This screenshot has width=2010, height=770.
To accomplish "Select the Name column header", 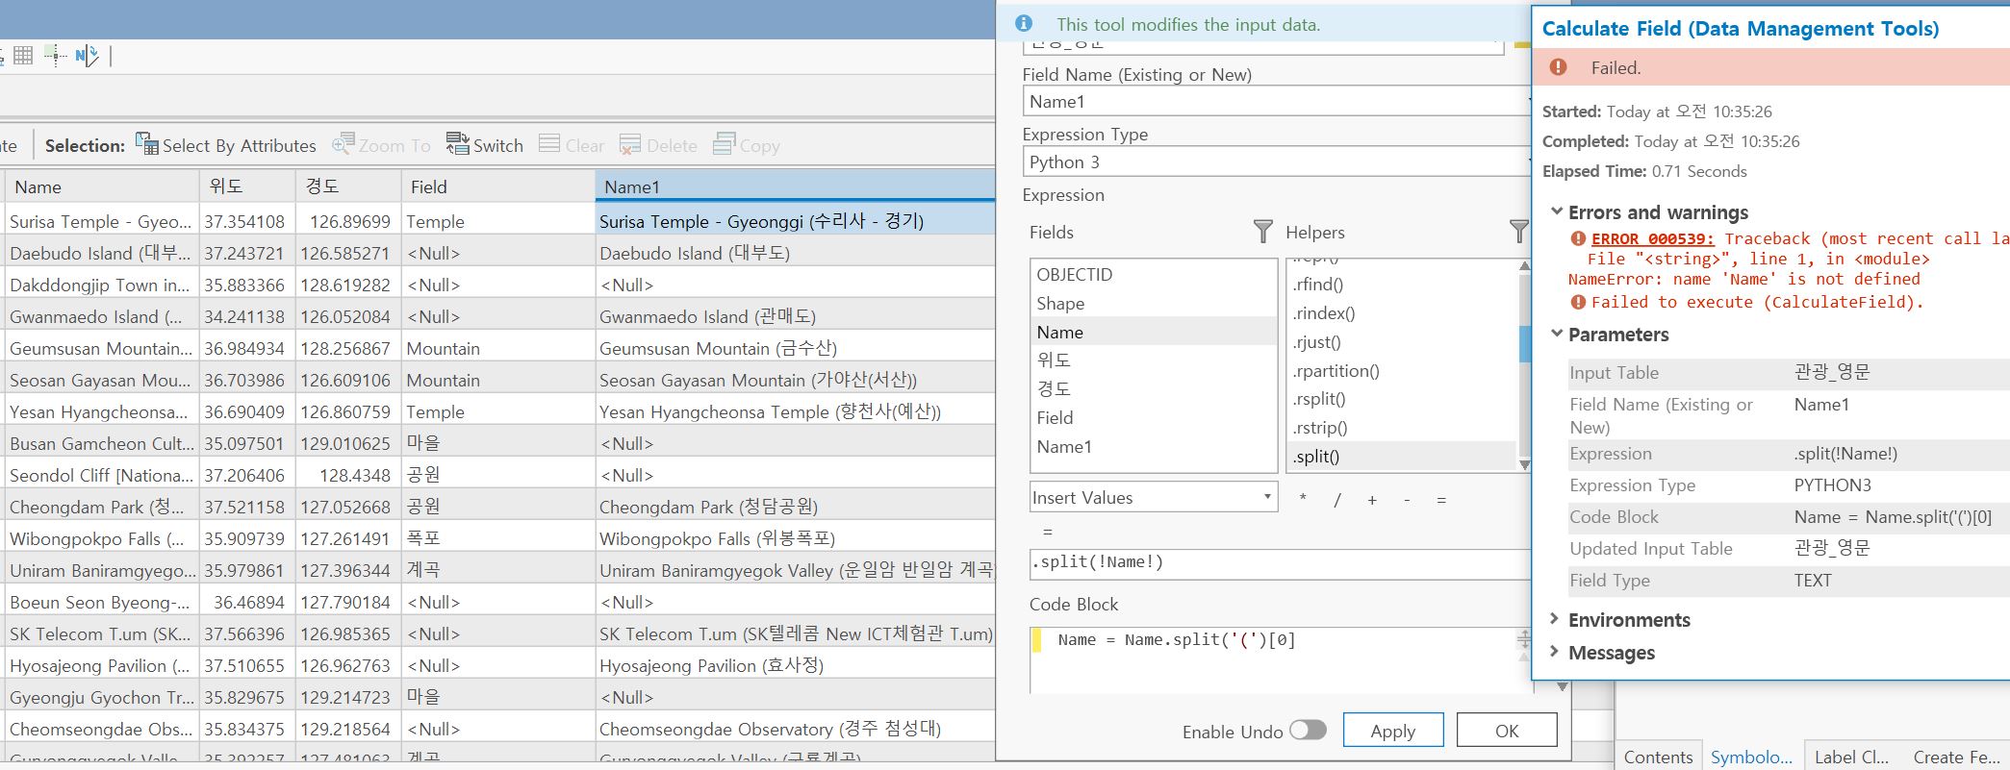I will click(101, 186).
